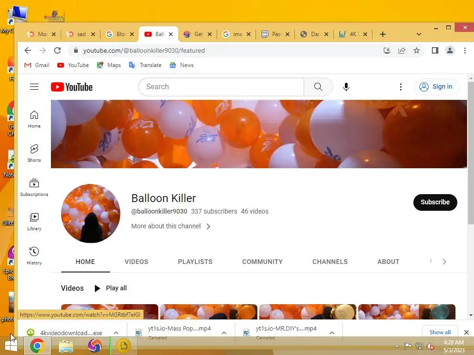Open Subscriptions in YouTube sidebar
The height and width of the screenshot is (355, 474).
click(34, 188)
